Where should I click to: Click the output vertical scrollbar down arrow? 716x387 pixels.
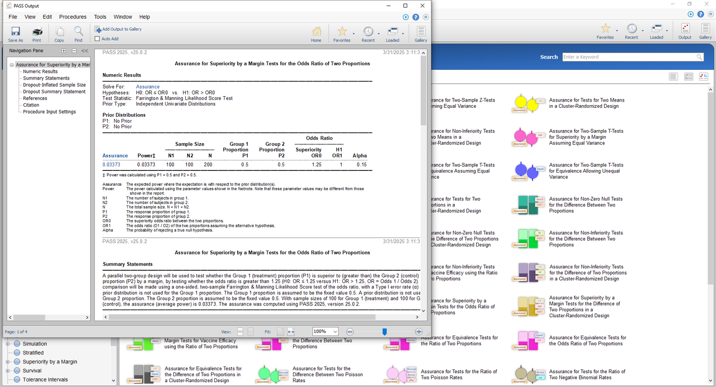click(423, 310)
